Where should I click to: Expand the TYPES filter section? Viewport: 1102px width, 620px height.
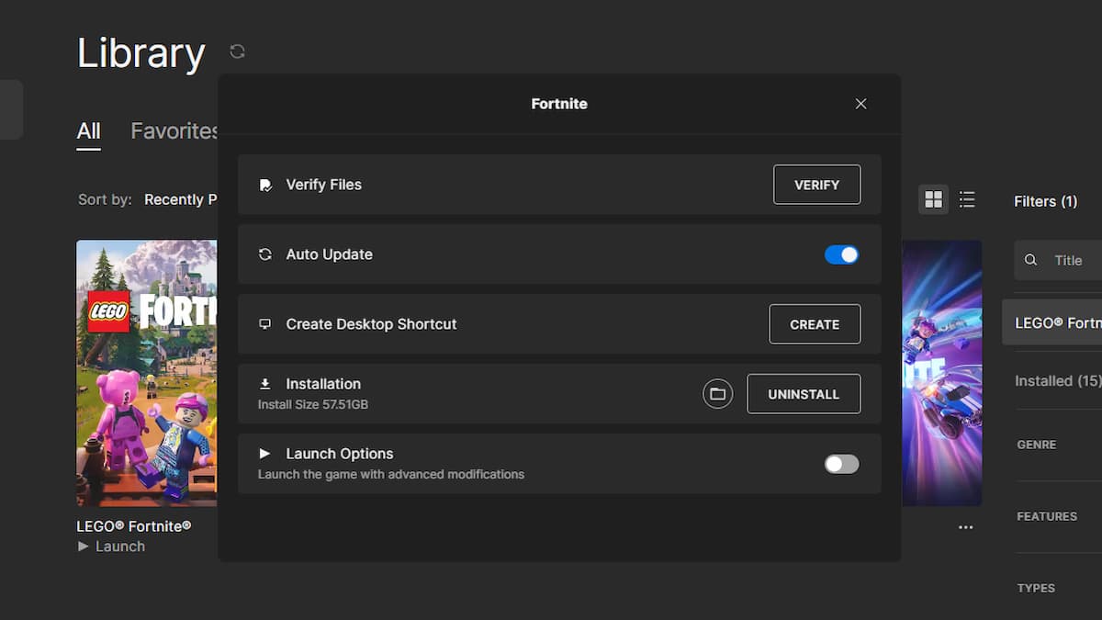click(1036, 588)
